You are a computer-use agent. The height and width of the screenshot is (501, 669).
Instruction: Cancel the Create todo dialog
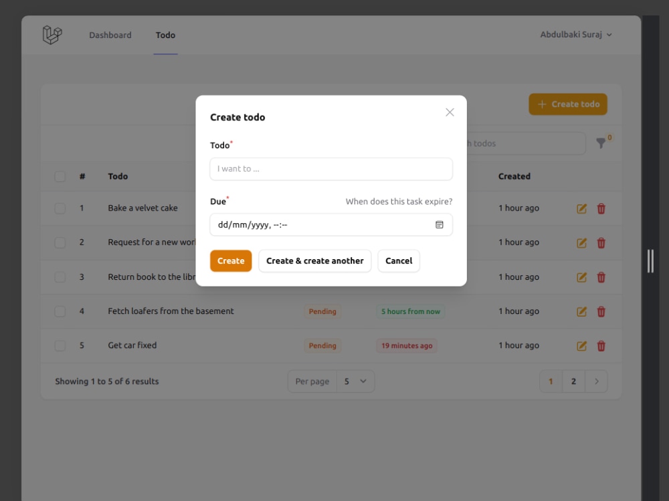(399, 261)
